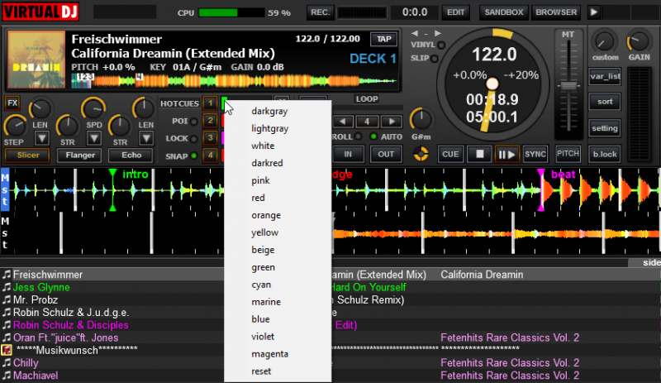Toggle the Slicer effect
Image resolution: width=661 pixels, height=383 pixels.
(28, 155)
